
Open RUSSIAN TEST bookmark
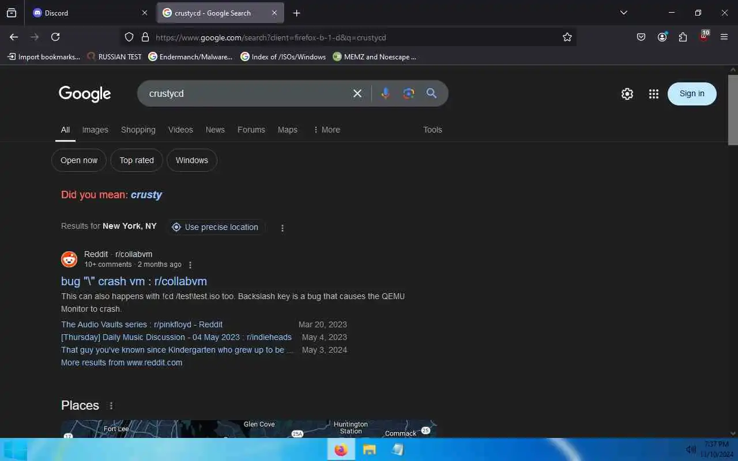(x=114, y=56)
